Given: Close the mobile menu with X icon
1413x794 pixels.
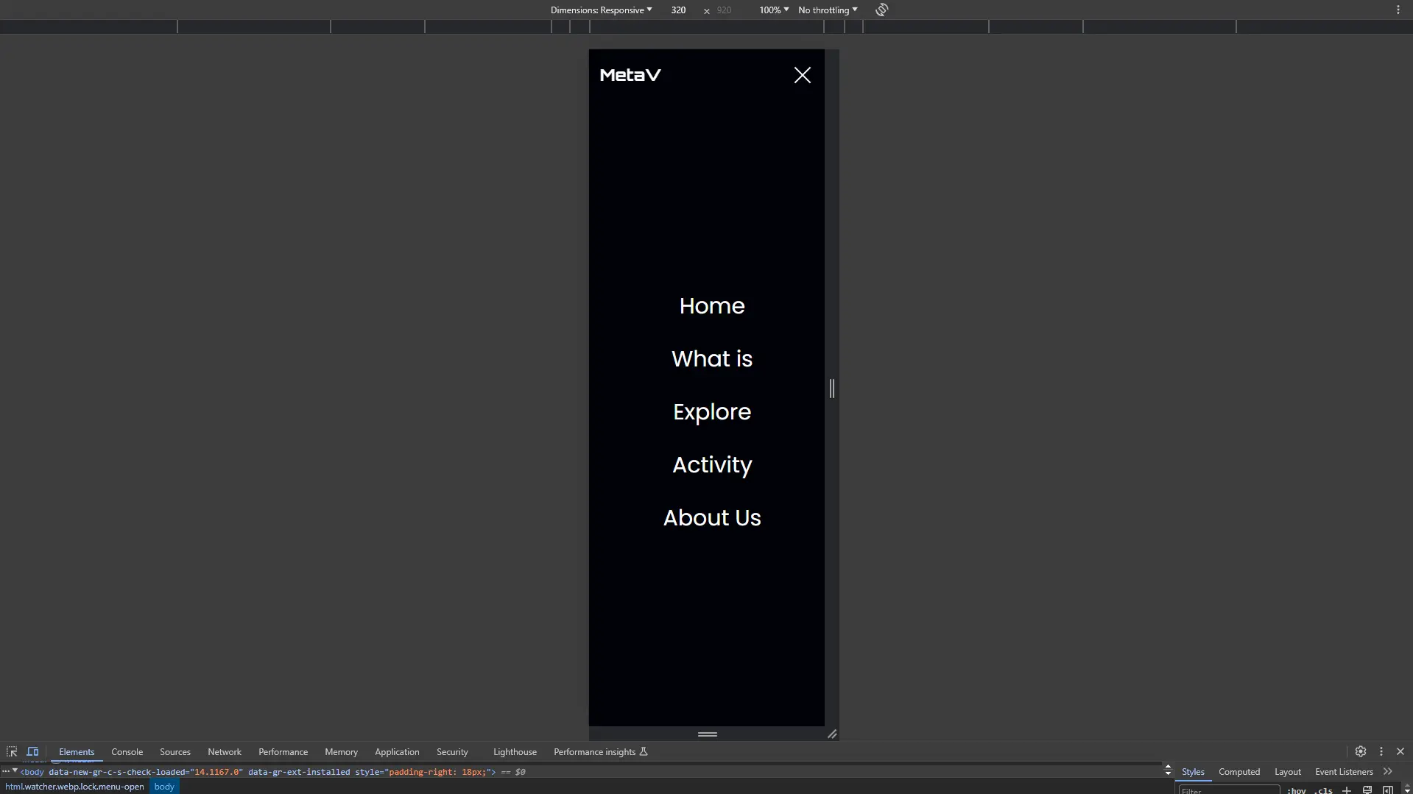Looking at the screenshot, I should click(x=803, y=75).
